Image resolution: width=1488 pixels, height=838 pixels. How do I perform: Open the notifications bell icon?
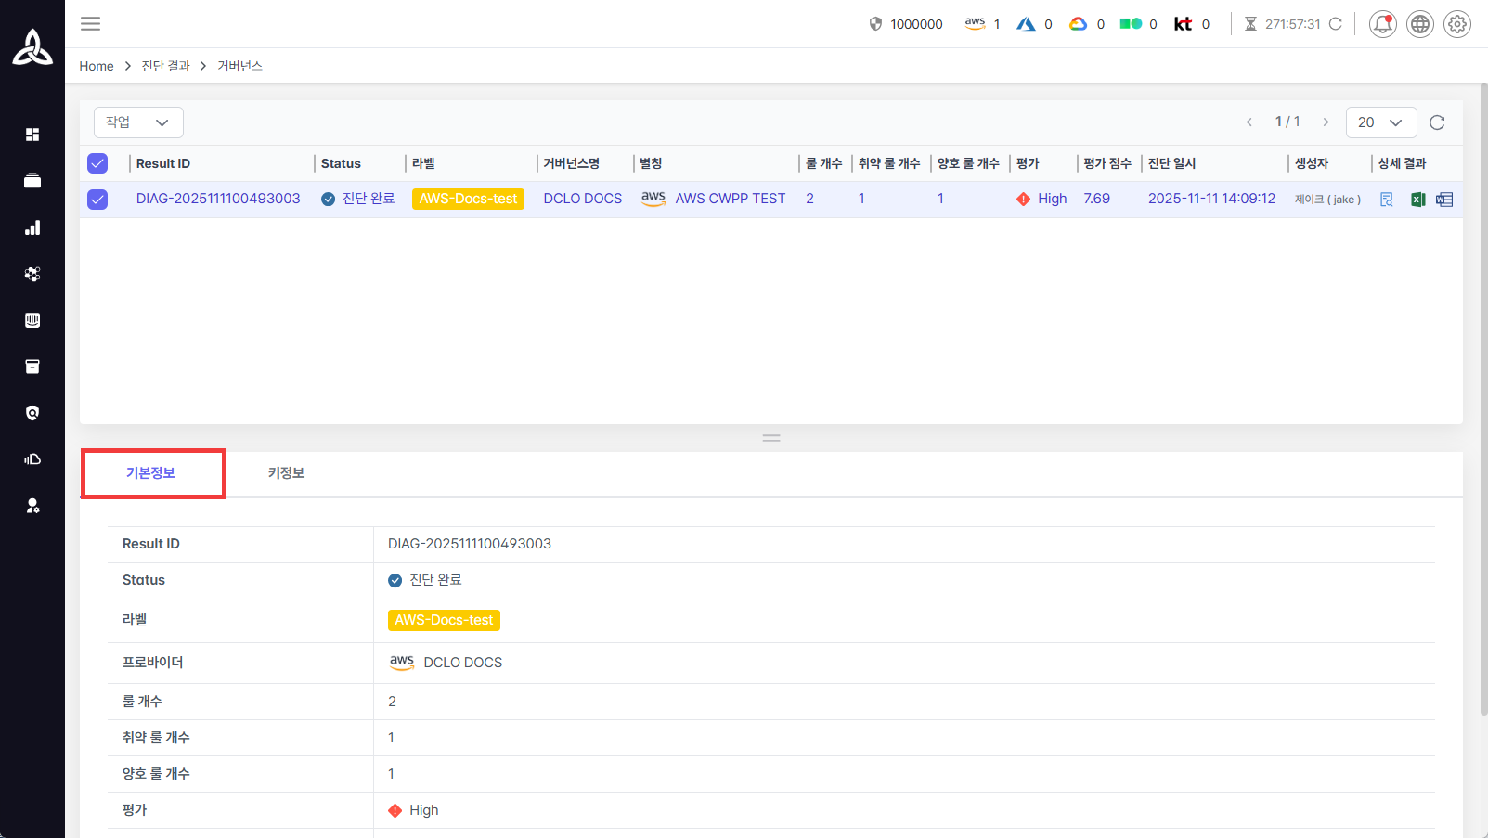pyautogui.click(x=1382, y=24)
